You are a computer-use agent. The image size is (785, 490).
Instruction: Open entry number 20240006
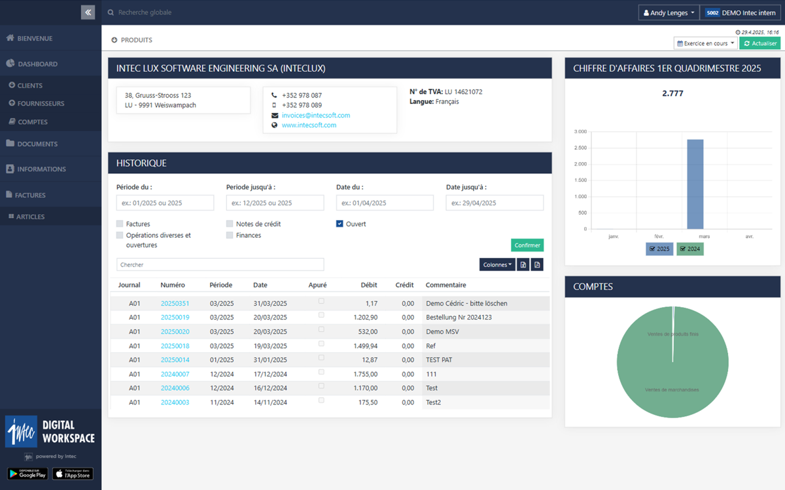click(x=175, y=388)
